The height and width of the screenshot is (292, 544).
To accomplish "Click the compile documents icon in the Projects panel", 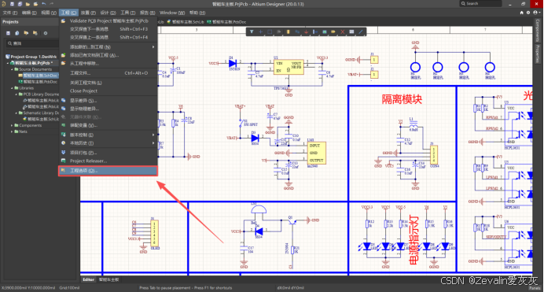I will 17,33.
